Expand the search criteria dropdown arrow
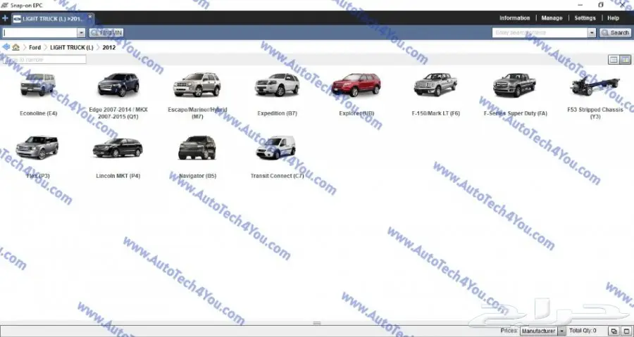634x337 pixels. [x=592, y=32]
